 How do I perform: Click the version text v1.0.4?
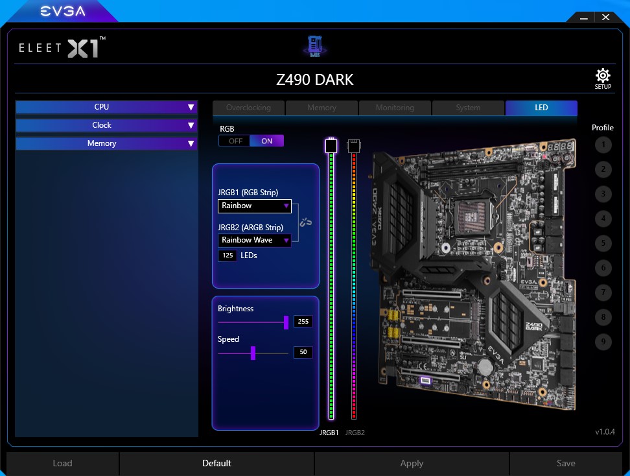point(605,432)
